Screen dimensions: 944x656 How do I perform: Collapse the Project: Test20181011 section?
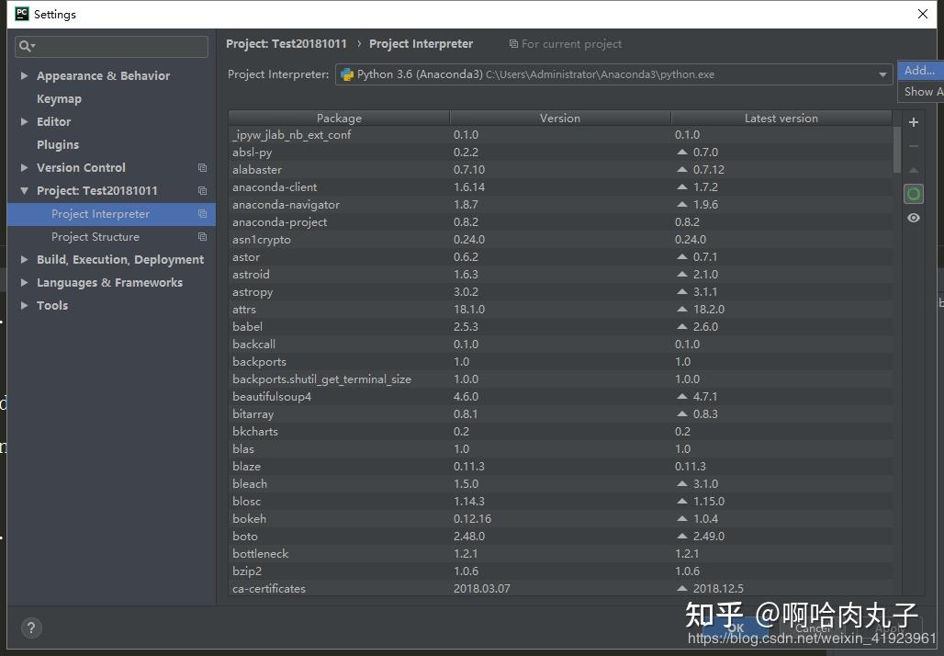coord(24,190)
